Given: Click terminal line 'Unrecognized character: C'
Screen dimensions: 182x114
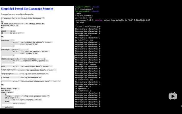Looking at the screenshot, I should click(x=88, y=51).
